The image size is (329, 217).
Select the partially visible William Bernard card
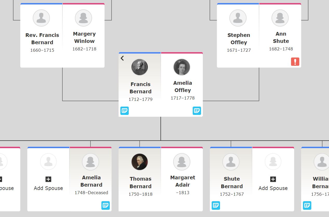coord(315,179)
